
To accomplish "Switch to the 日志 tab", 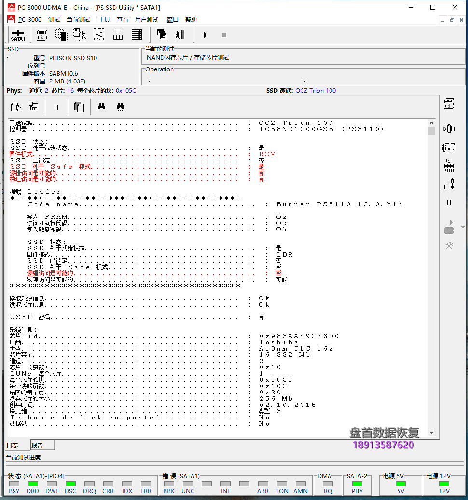I will coord(17,445).
